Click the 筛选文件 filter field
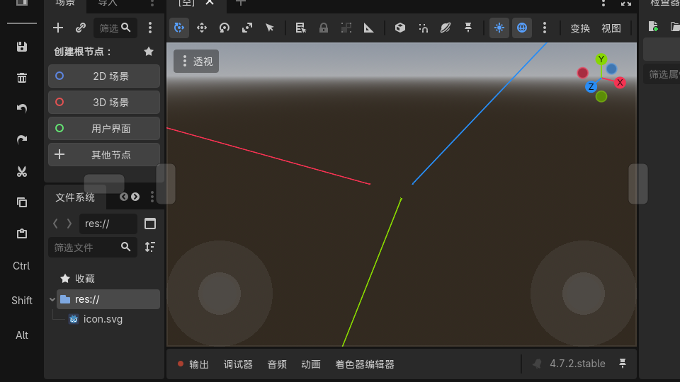680x382 pixels. [x=92, y=248]
